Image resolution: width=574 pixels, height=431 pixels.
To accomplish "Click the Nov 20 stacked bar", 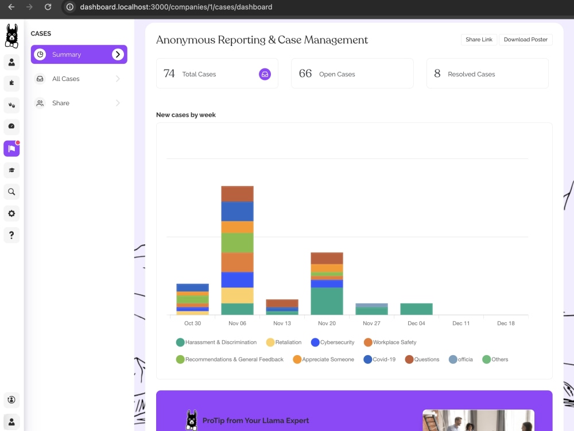I will pos(327,284).
